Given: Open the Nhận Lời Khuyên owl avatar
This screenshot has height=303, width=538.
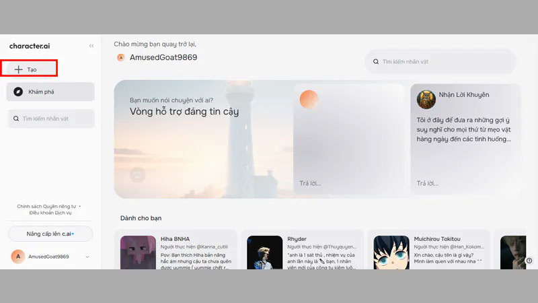Looking at the screenshot, I should pyautogui.click(x=426, y=100).
